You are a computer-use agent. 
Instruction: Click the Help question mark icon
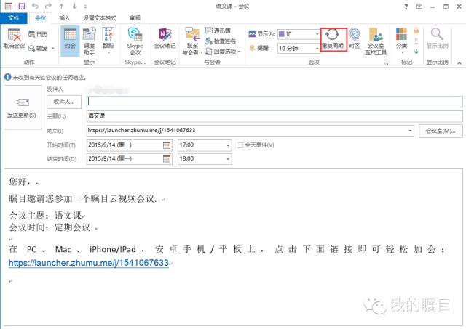[406, 7]
